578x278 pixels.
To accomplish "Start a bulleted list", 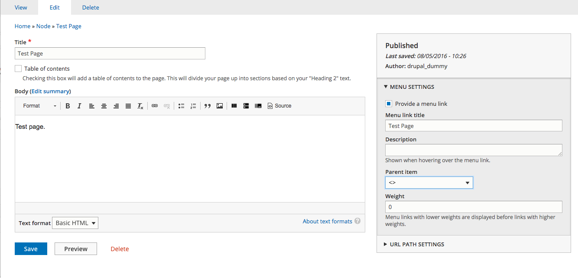I will pyautogui.click(x=181, y=105).
